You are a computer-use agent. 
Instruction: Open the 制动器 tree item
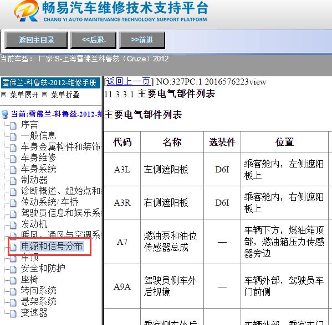point(34,180)
